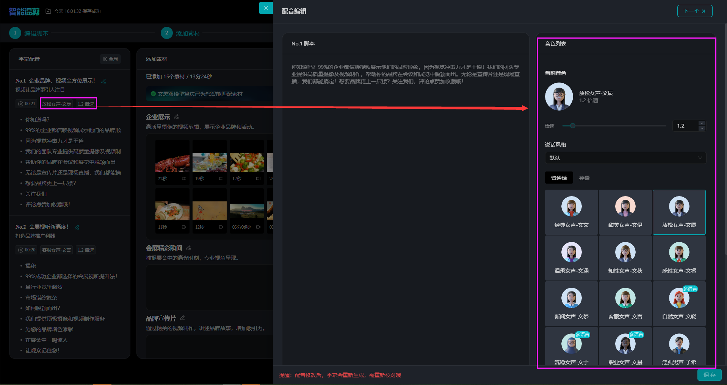This screenshot has width=727, height=385.
Task: Edit the 品牌宣传片 section pencil icon
Action: [182, 318]
